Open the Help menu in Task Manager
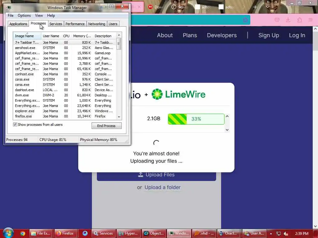This screenshot has height=238, width=318. pyautogui.click(x=51, y=15)
